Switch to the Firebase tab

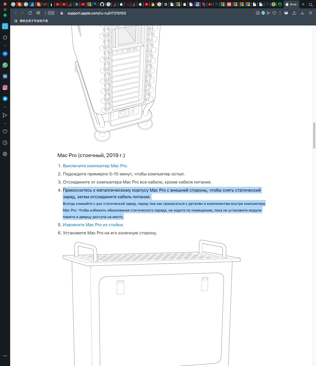pyautogui.click(x=153, y=4)
